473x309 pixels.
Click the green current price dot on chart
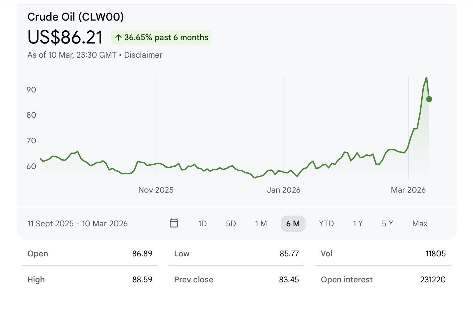point(429,99)
